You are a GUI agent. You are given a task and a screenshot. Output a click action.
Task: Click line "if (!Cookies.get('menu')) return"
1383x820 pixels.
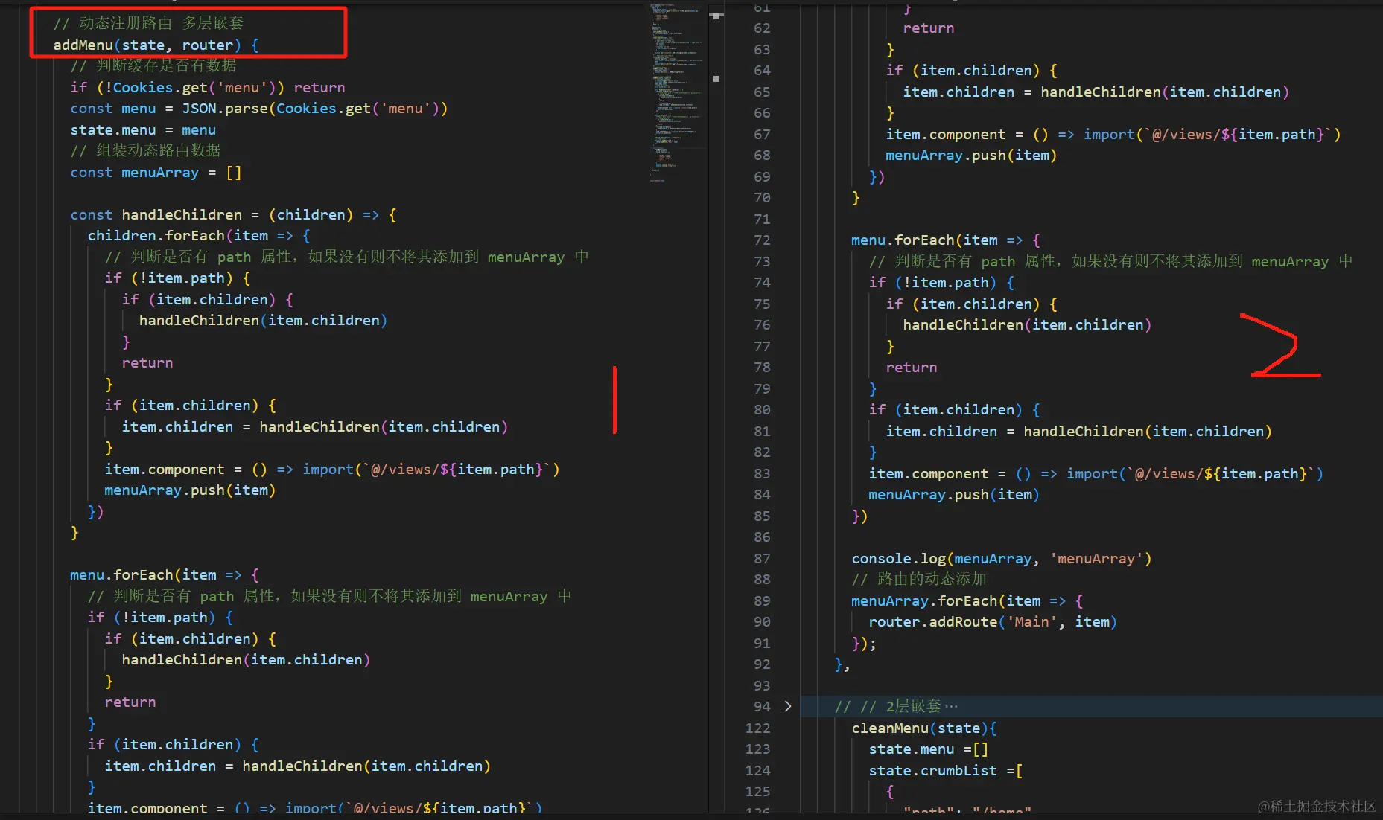[208, 87]
